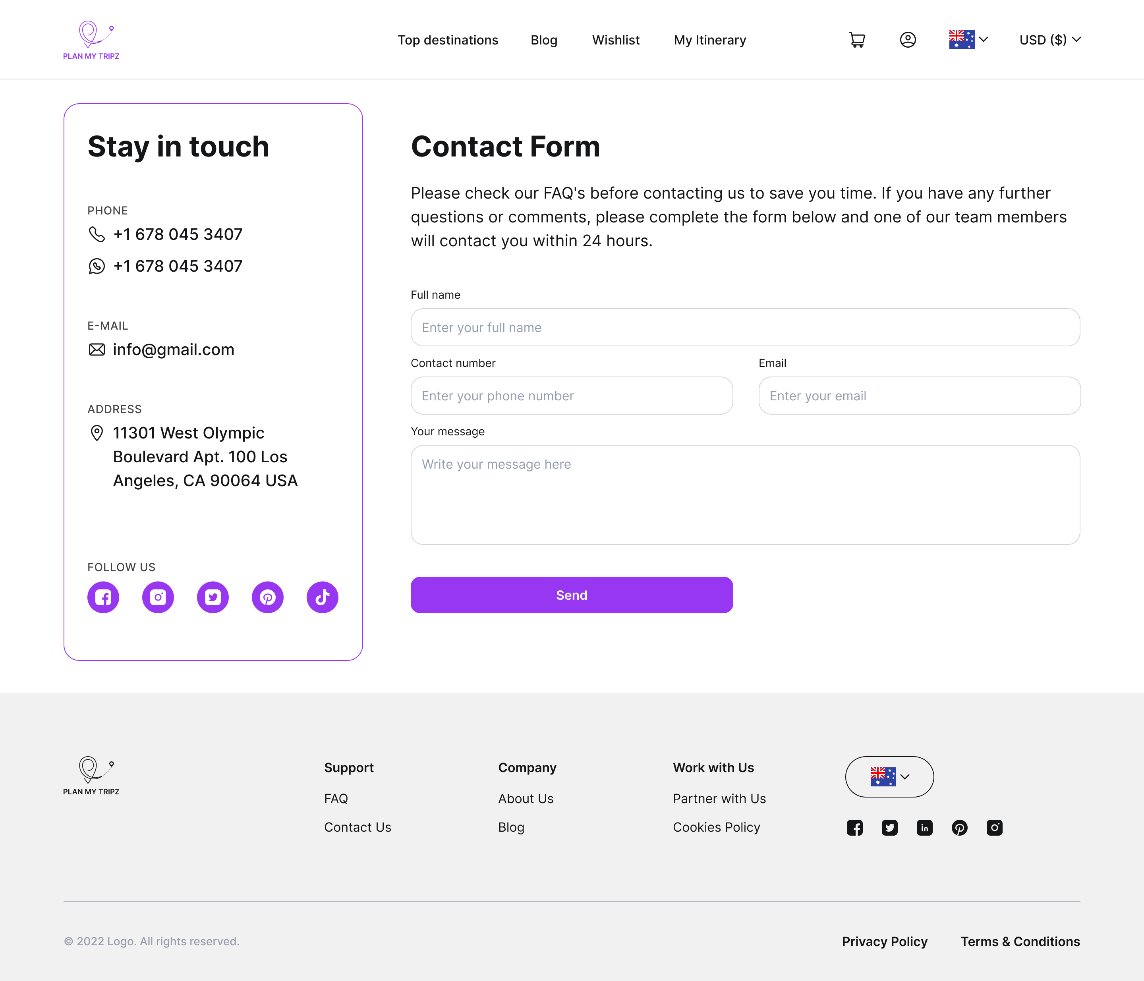Open My Itinerary from navigation
The height and width of the screenshot is (981, 1144).
pyautogui.click(x=709, y=40)
